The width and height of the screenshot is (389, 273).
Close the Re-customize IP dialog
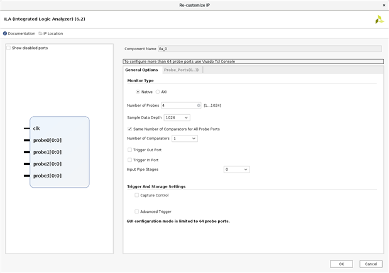[x=384, y=5]
